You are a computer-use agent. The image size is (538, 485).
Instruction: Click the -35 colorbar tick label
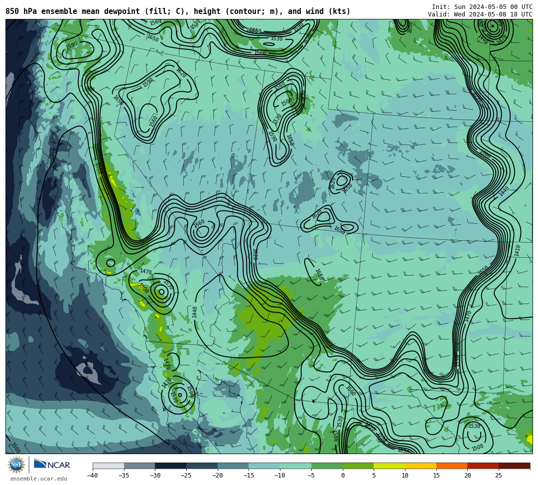[x=124, y=476]
